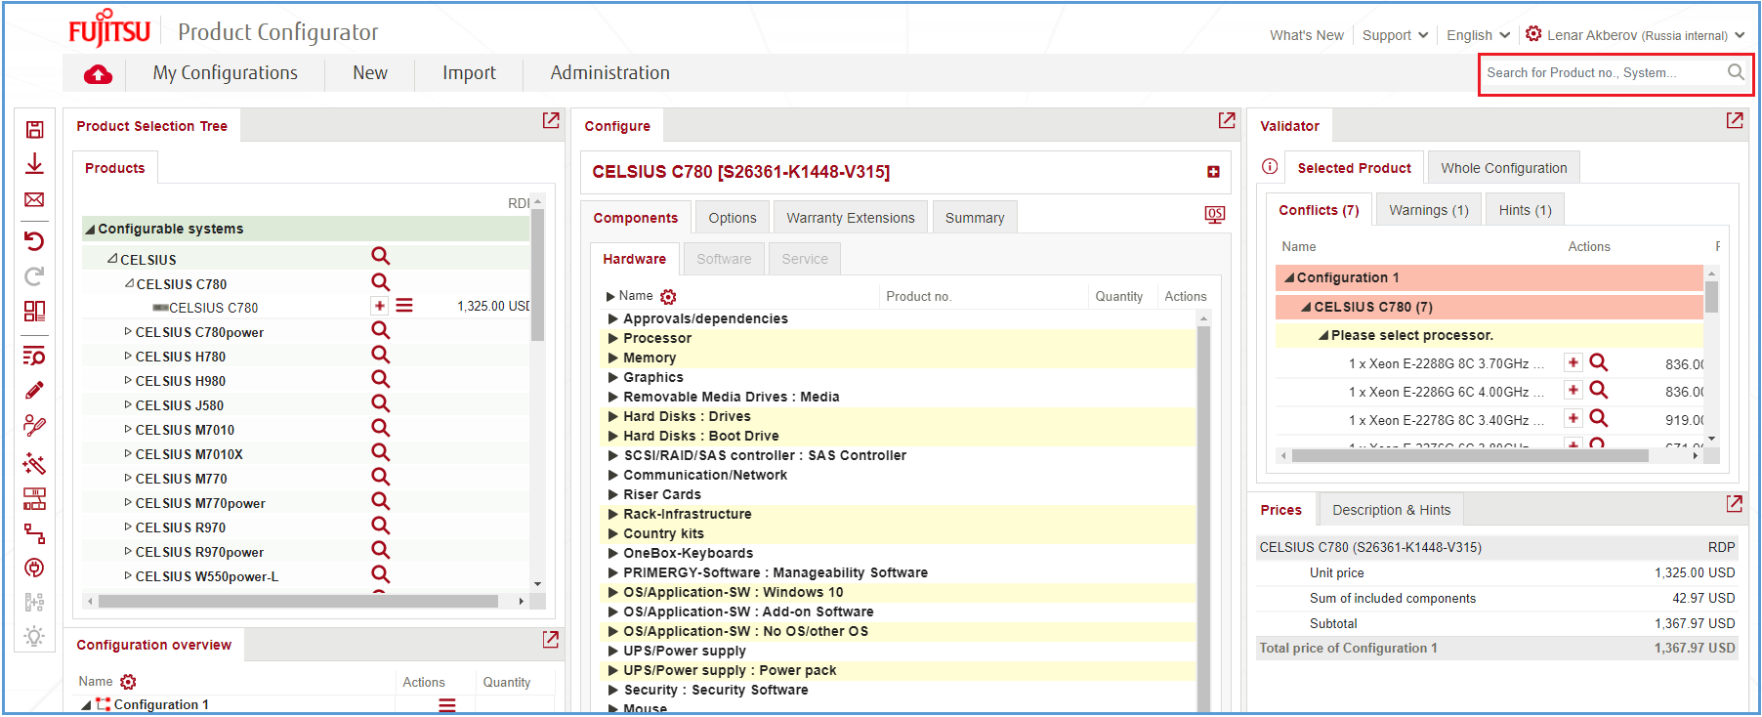Click the info icon in Validator panel
1762x717 pixels.
coord(1270,167)
